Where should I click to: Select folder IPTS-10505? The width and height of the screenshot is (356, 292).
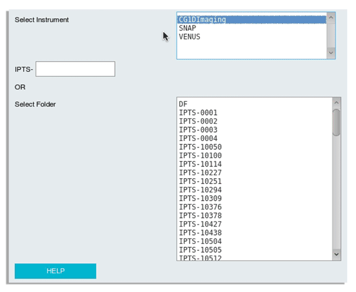[200, 250]
